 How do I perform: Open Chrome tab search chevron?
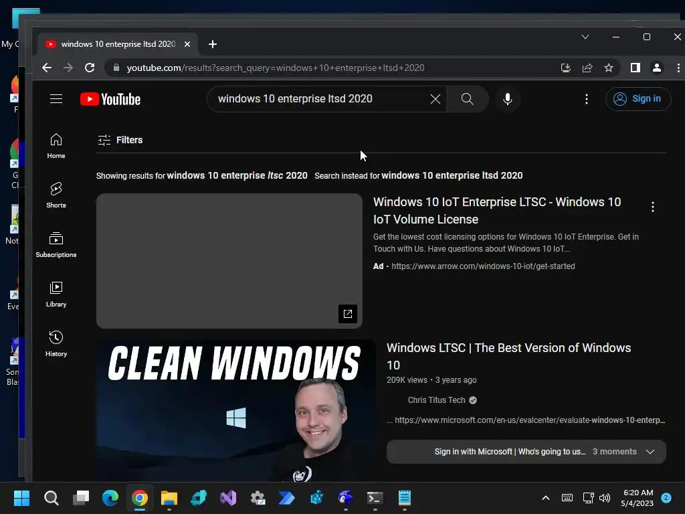pyautogui.click(x=585, y=37)
